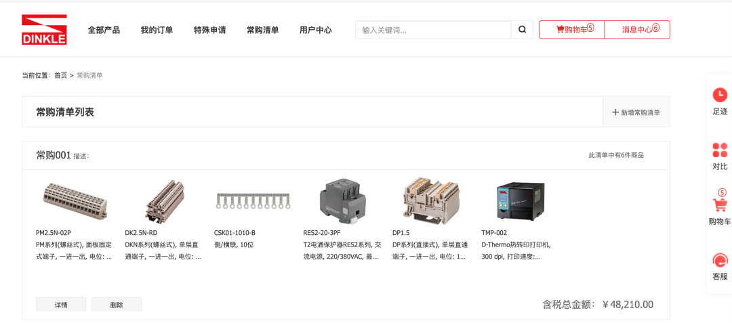Open 特殊申请 menu
Viewport: 732px width, 323px height.
point(209,30)
